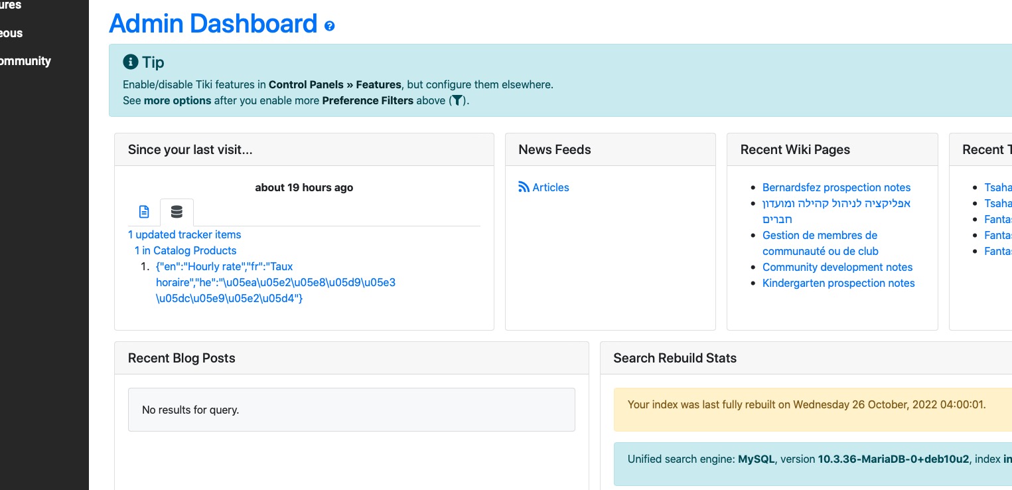
Task: Open Kindergarten prospection notes wiki page
Action: point(839,283)
